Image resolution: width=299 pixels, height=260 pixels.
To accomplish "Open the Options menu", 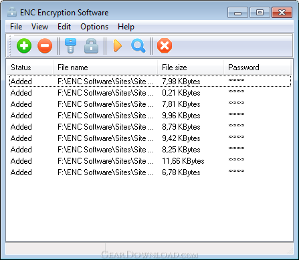I will click(x=94, y=27).
